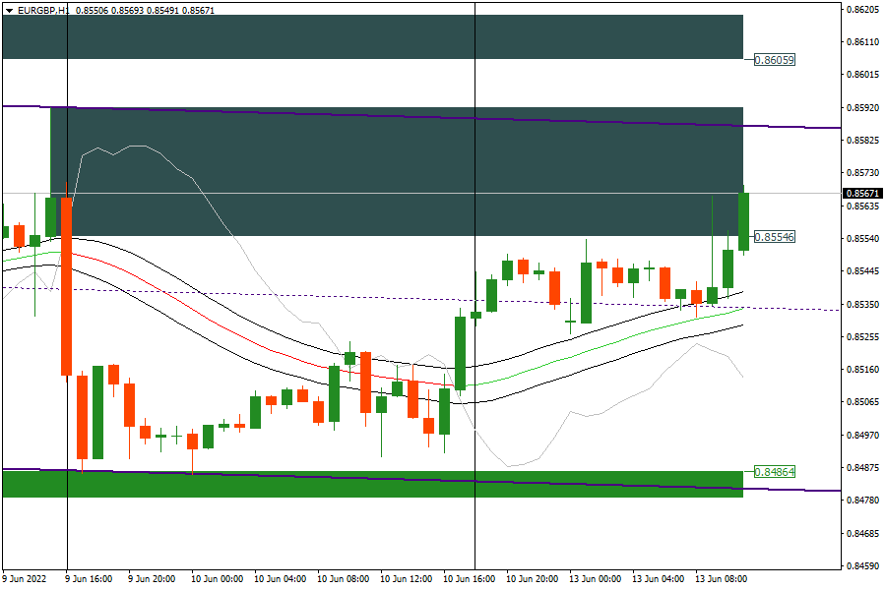The image size is (886, 590).
Task: Select the 0.86059 price level label
Action: [774, 60]
